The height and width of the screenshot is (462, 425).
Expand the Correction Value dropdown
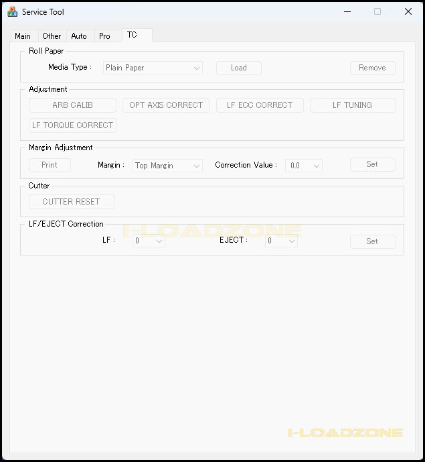(303, 166)
